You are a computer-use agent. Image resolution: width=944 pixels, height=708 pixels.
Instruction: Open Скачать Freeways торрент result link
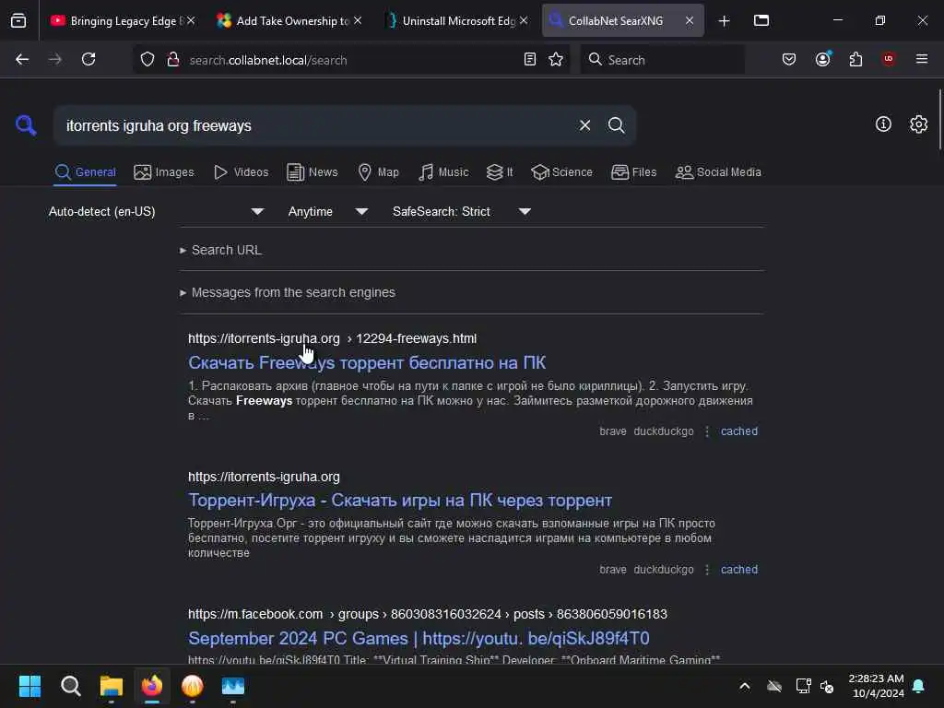coord(367,363)
